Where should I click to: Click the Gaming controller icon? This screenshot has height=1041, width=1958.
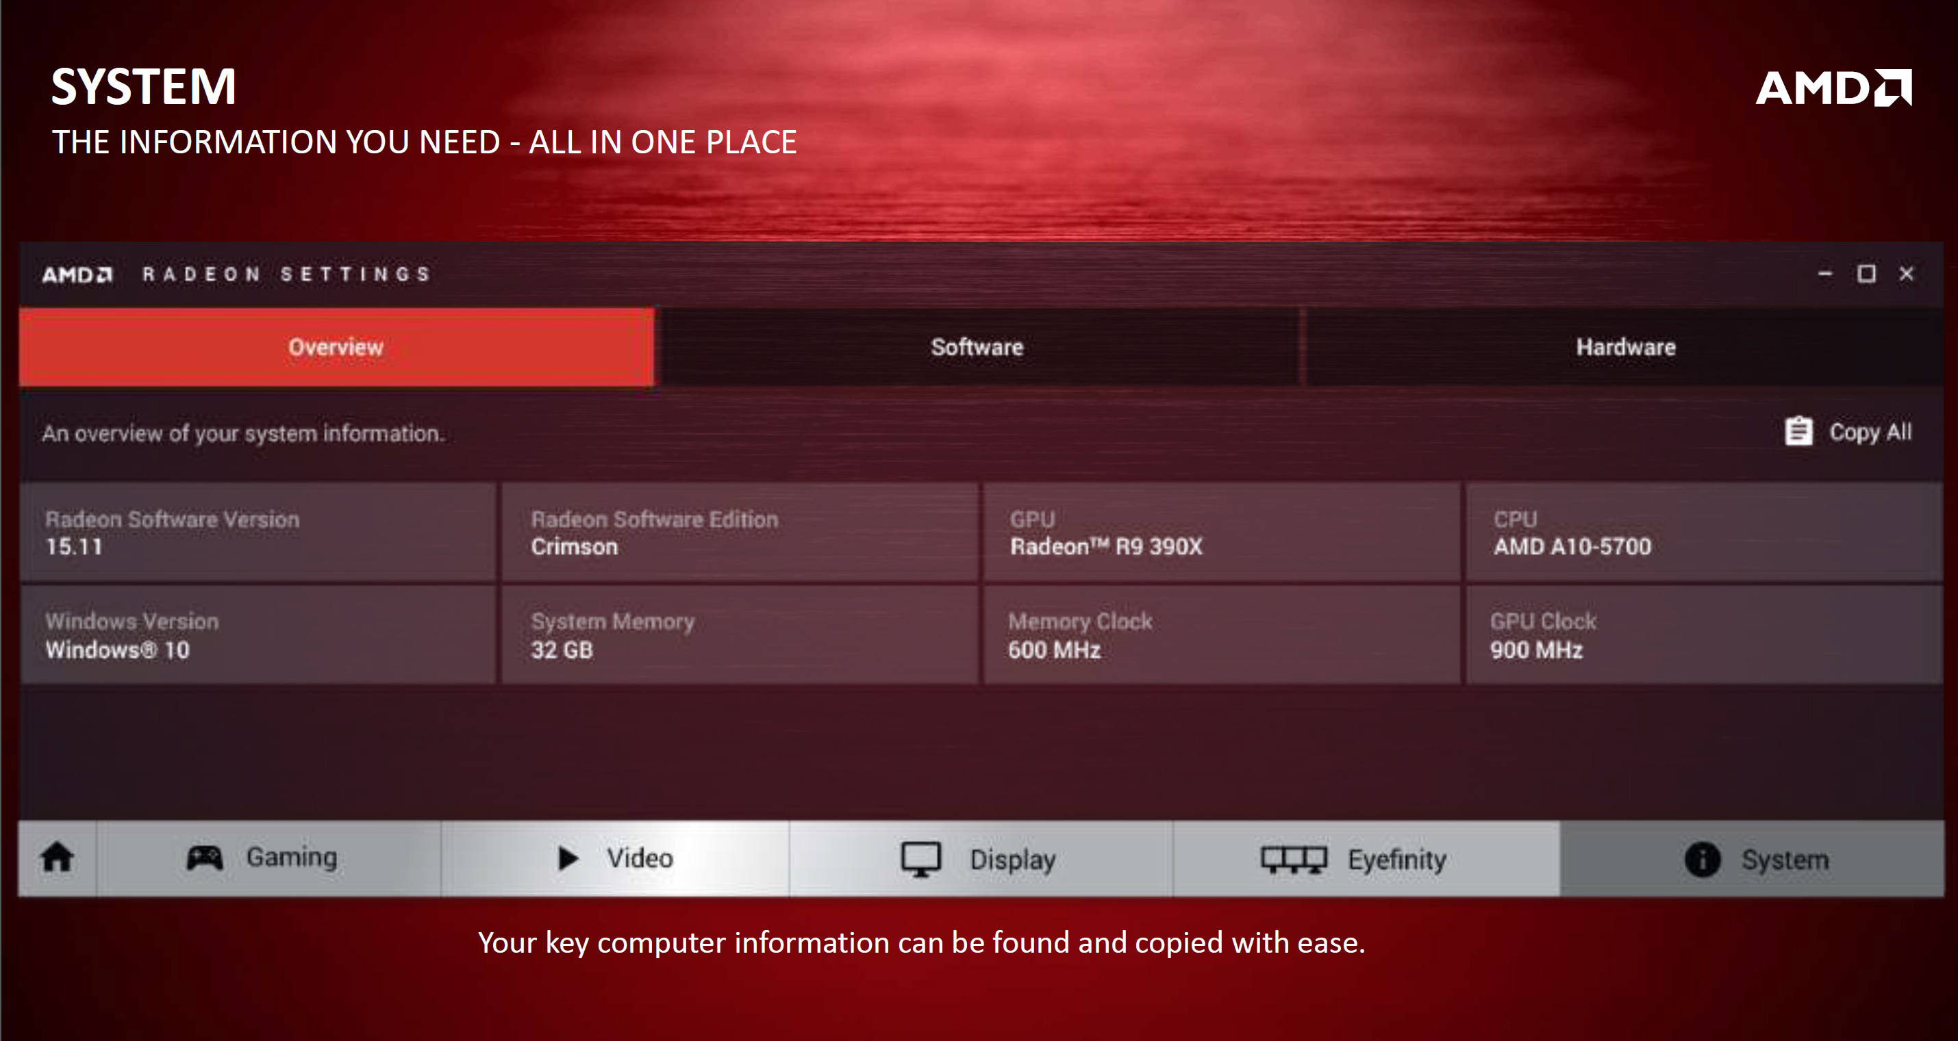tap(205, 859)
